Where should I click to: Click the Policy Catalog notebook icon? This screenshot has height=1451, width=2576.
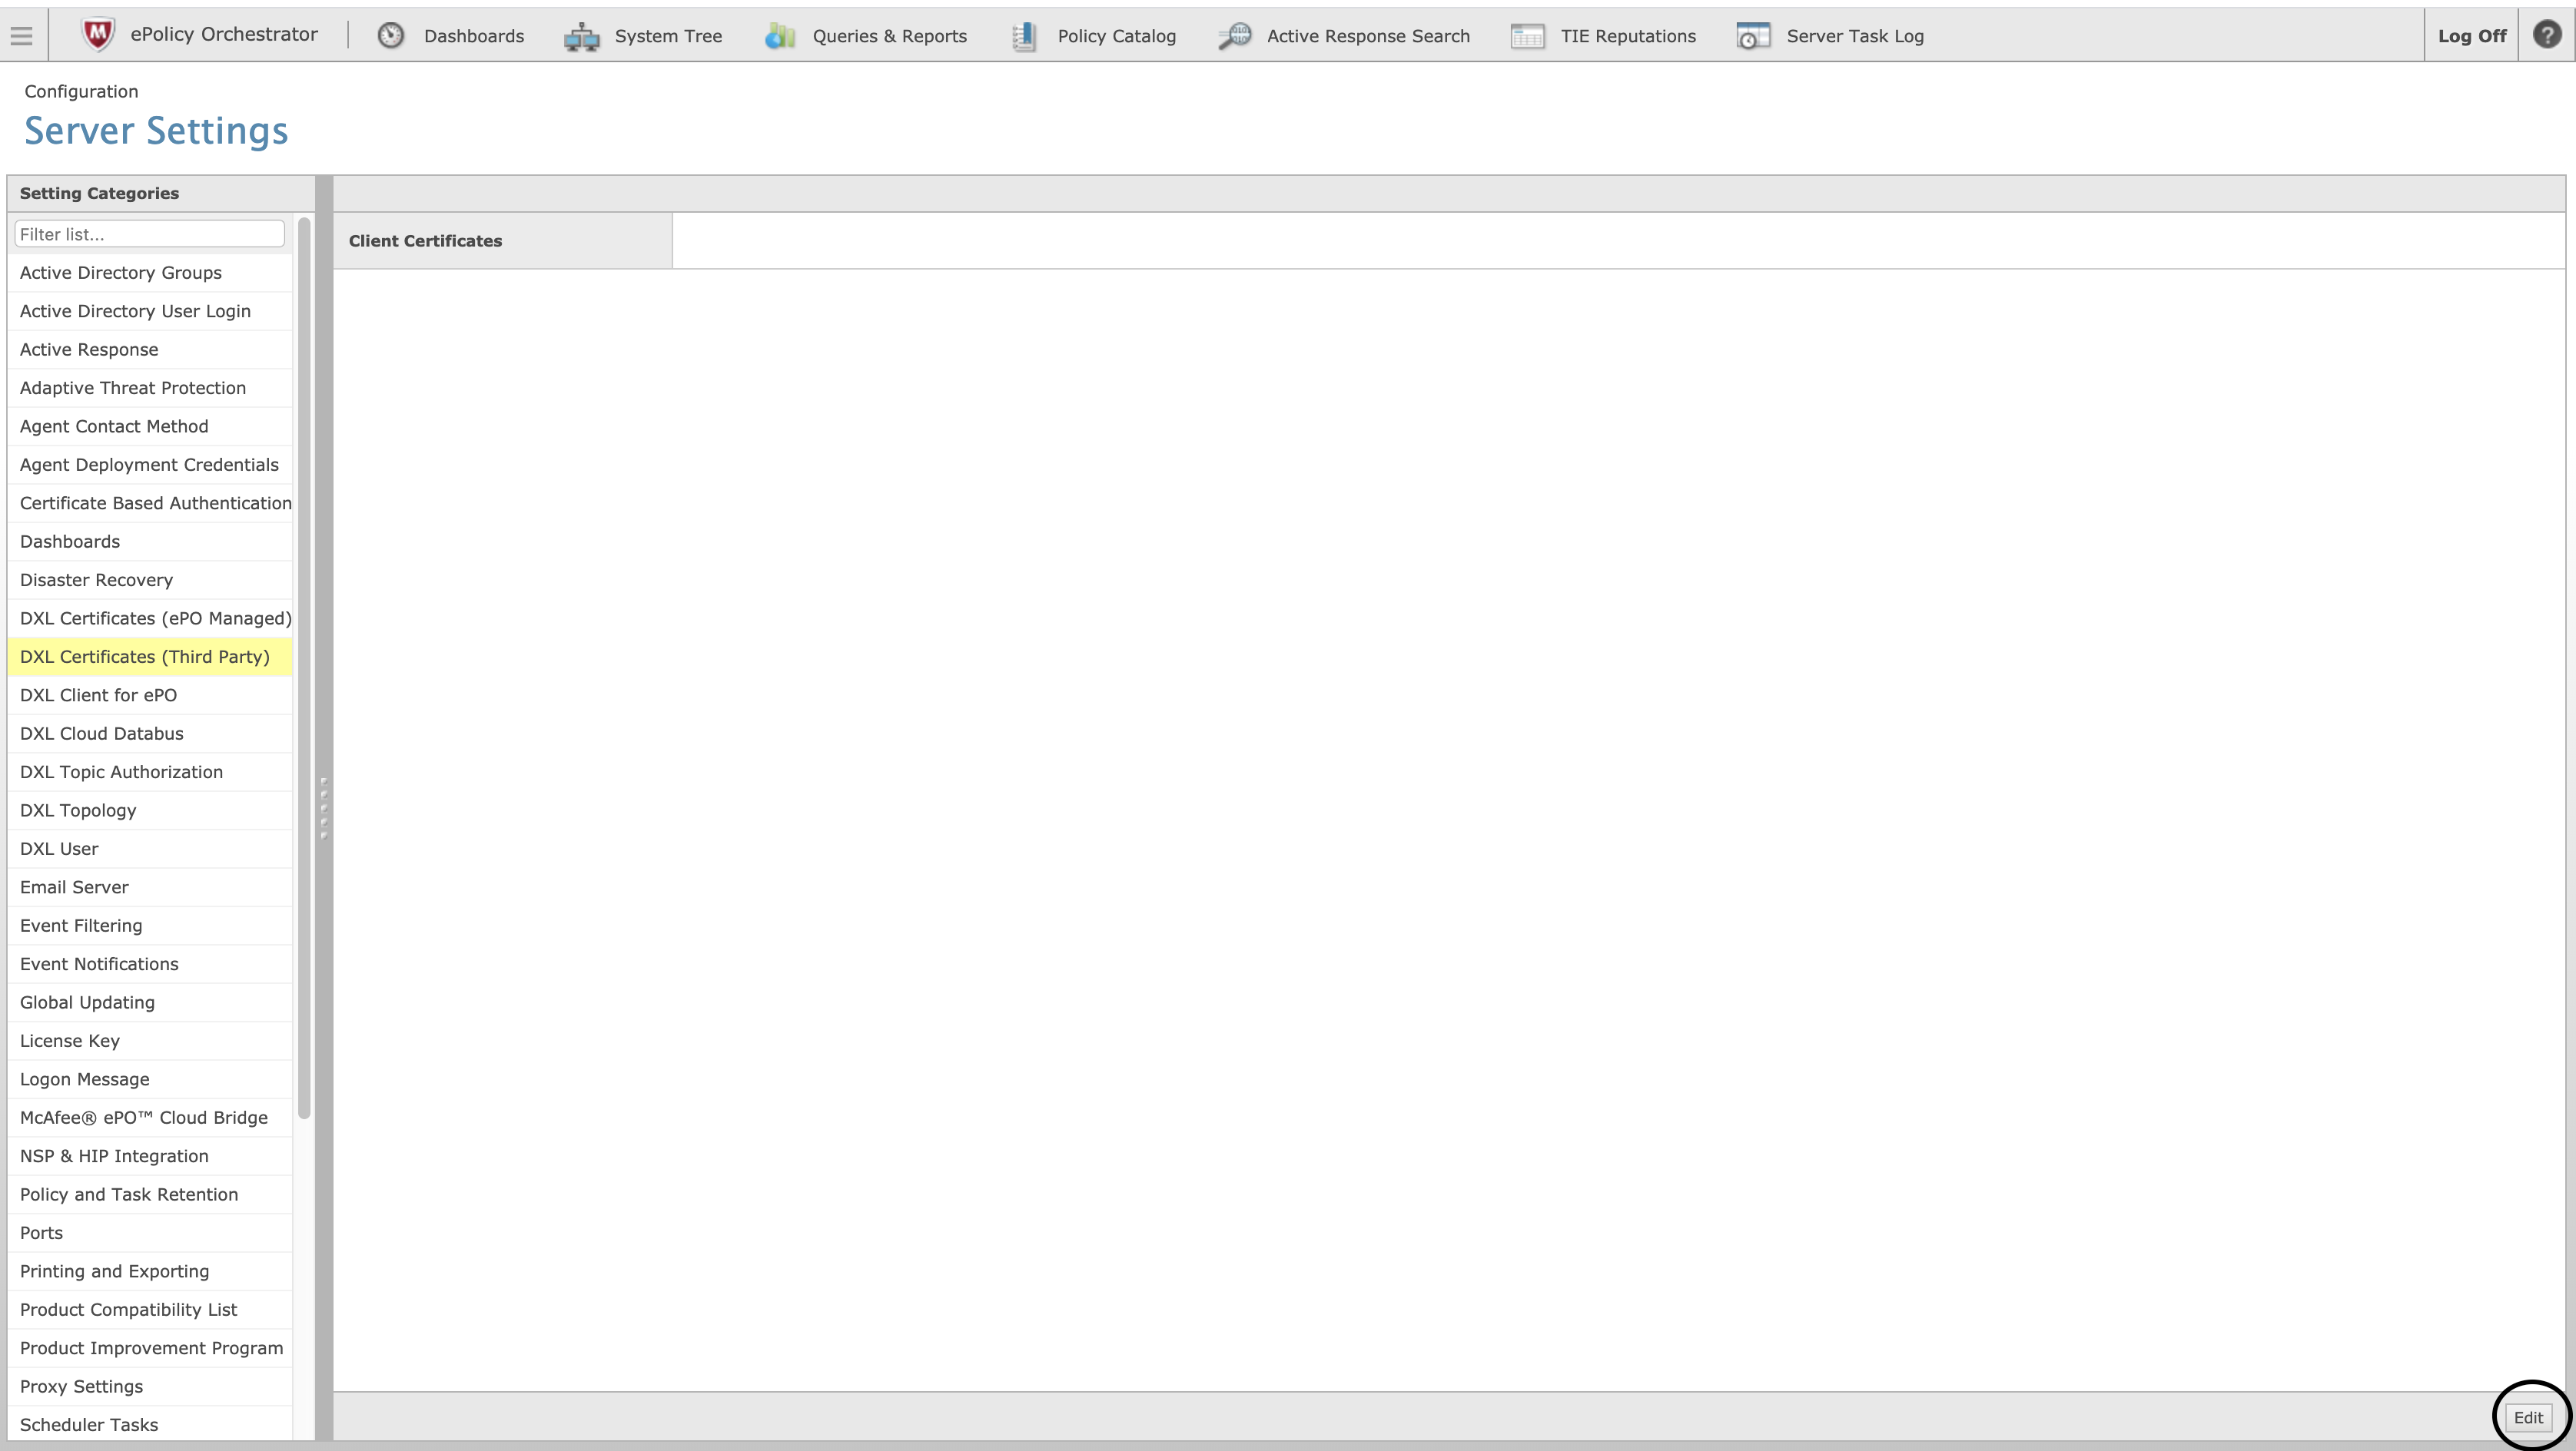(1023, 37)
